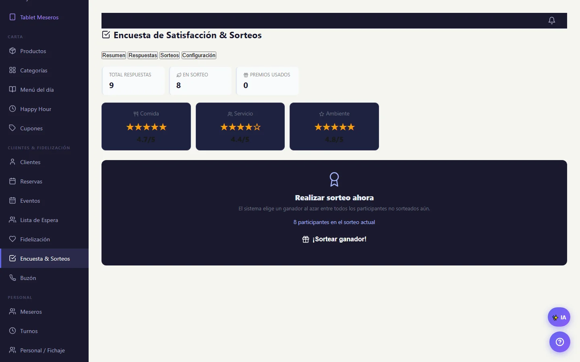Click the Menú del día book icon
The height and width of the screenshot is (362, 580).
(12, 89)
